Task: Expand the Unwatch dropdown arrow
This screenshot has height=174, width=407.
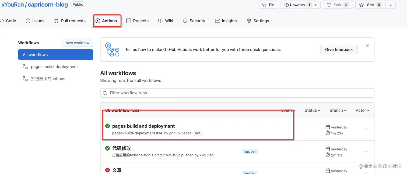Action: (x=316, y=5)
